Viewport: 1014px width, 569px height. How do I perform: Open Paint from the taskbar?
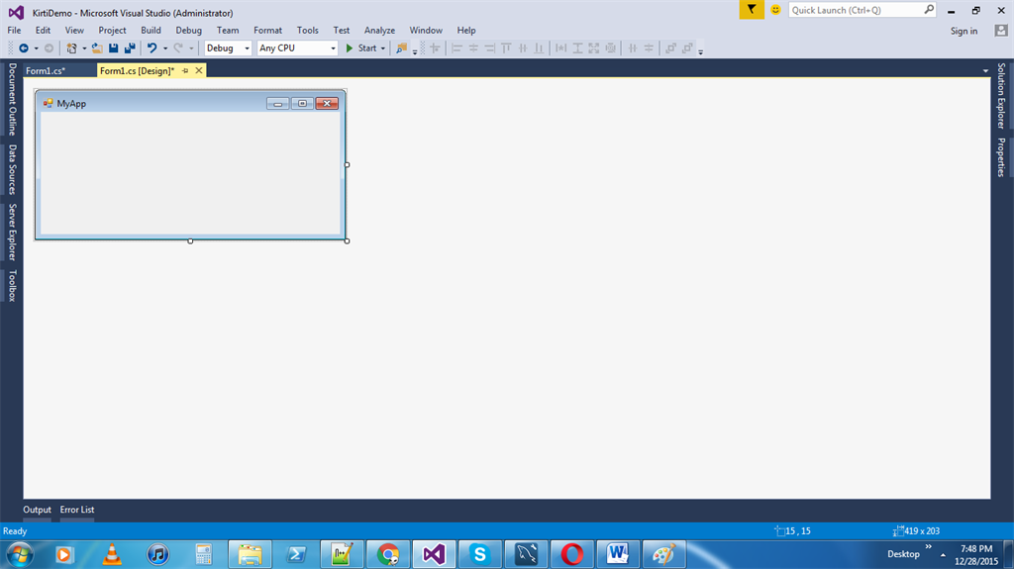click(x=663, y=555)
